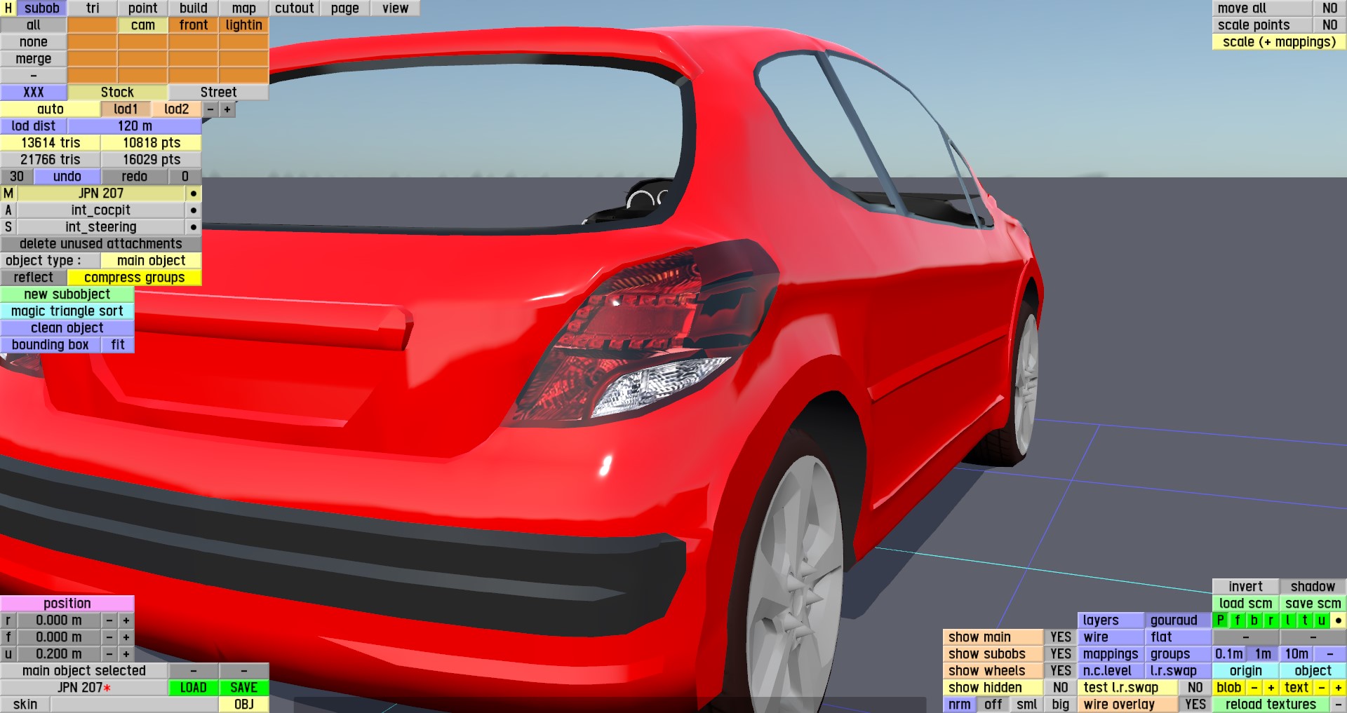Click the load scm button
The height and width of the screenshot is (713, 1347).
point(1245,604)
